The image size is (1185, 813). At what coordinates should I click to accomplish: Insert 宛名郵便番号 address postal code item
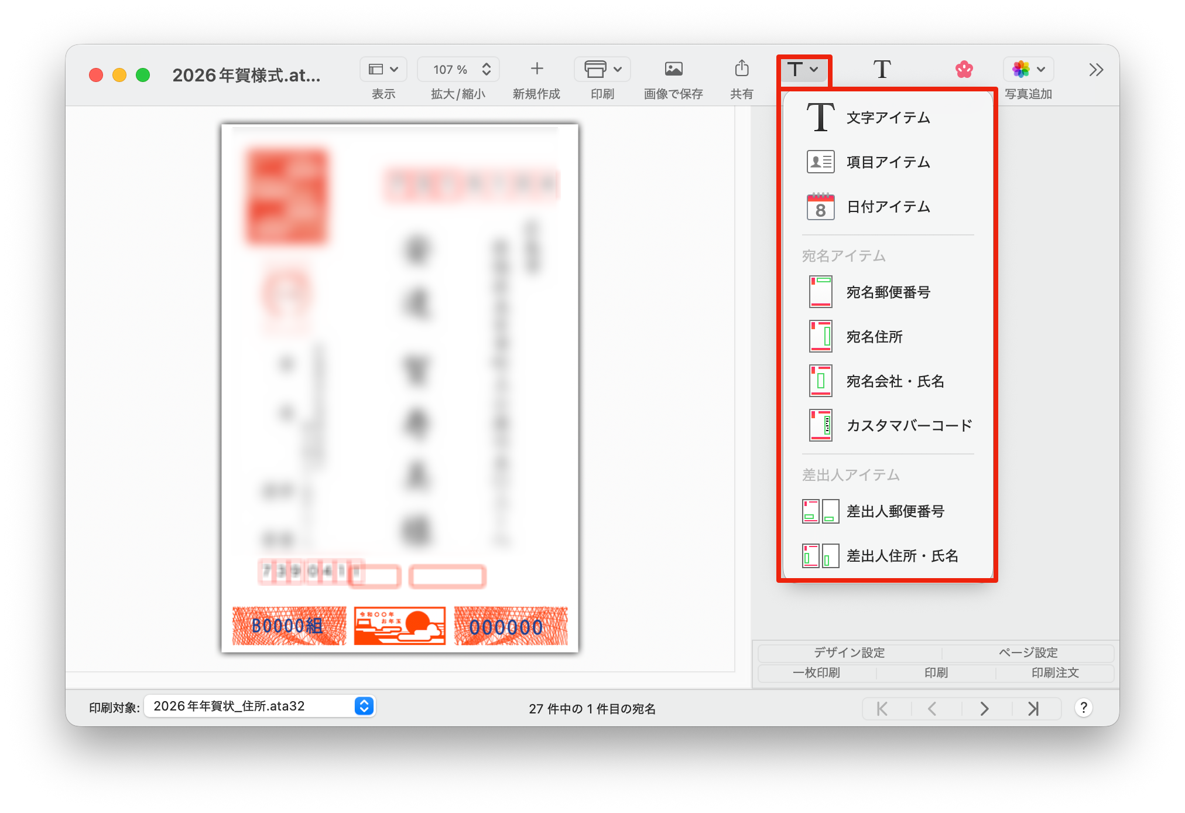[x=888, y=292]
